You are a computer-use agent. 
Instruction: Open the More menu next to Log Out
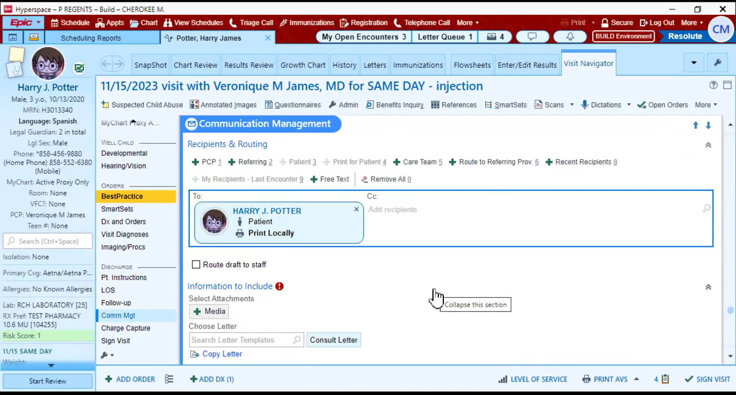(x=692, y=23)
